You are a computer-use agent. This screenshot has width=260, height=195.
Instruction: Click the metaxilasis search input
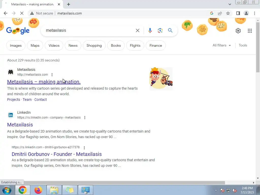click(90, 30)
